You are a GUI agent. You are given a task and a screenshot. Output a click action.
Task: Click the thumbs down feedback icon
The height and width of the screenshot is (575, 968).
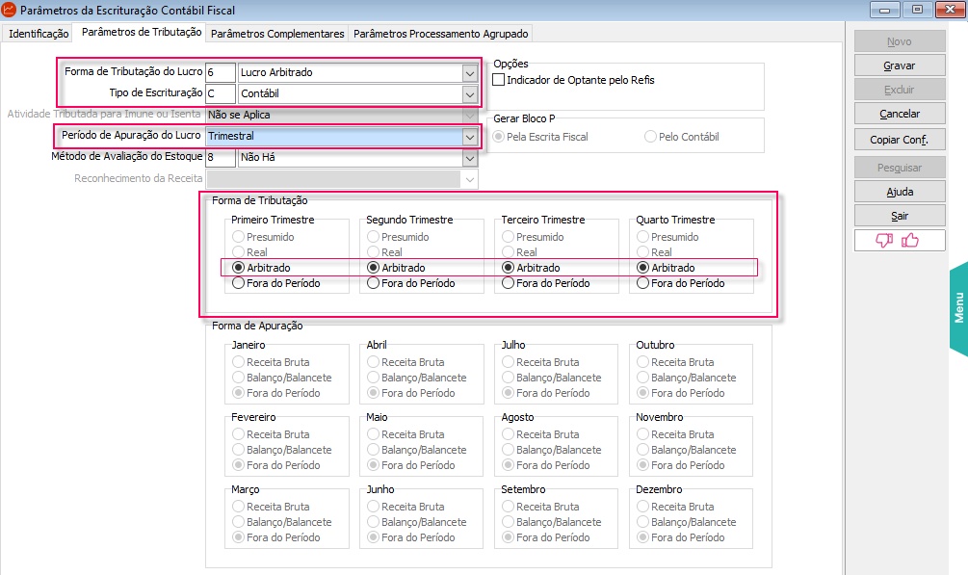point(884,241)
